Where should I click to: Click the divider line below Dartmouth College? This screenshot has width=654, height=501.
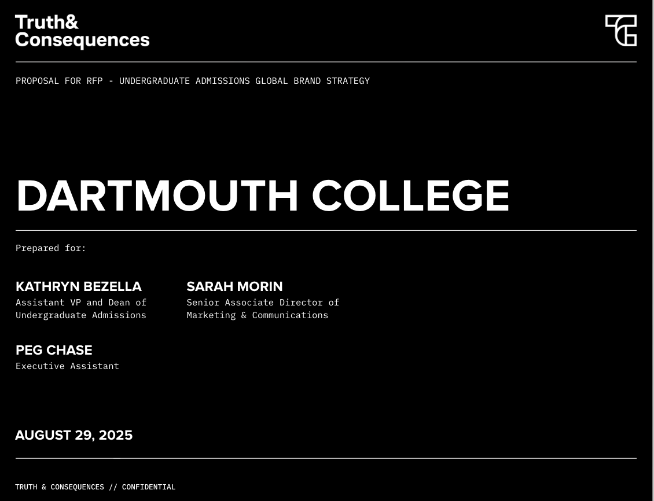(326, 230)
